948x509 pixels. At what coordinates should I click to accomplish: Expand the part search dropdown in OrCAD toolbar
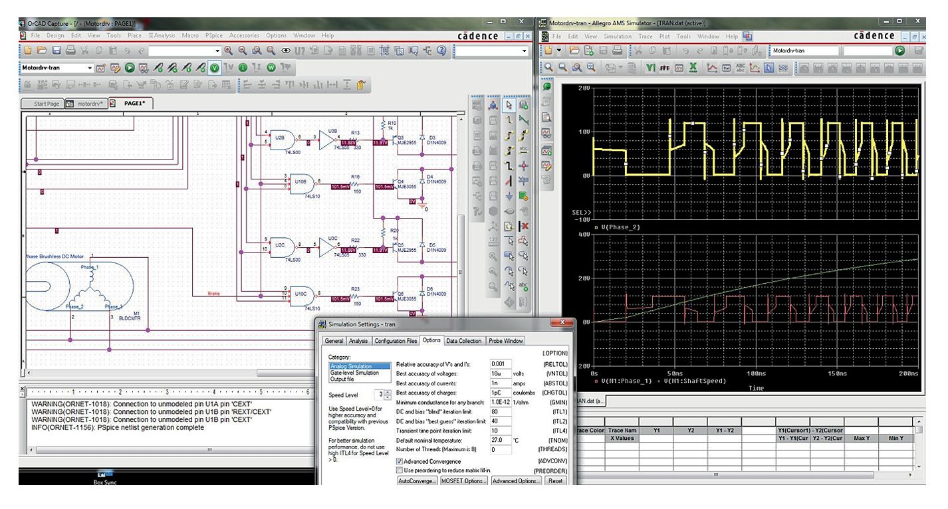[217, 51]
